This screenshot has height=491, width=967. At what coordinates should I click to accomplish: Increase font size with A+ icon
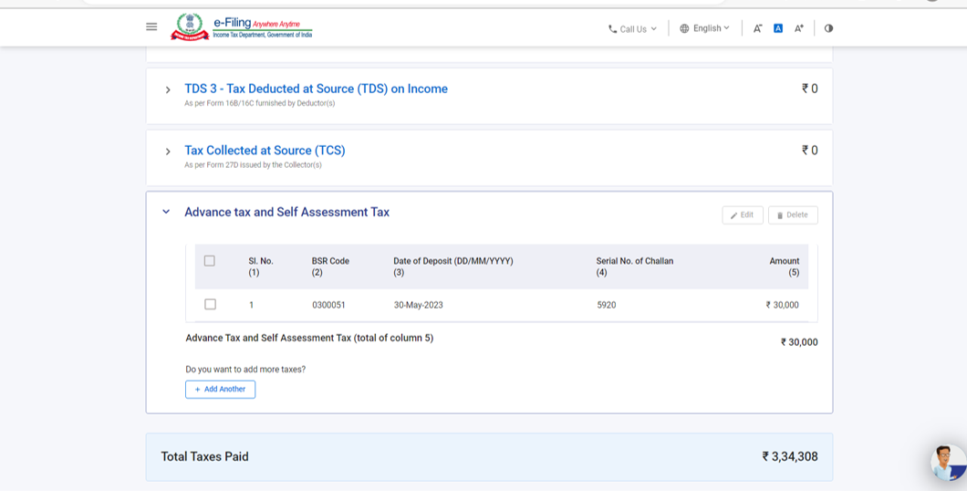[799, 28]
